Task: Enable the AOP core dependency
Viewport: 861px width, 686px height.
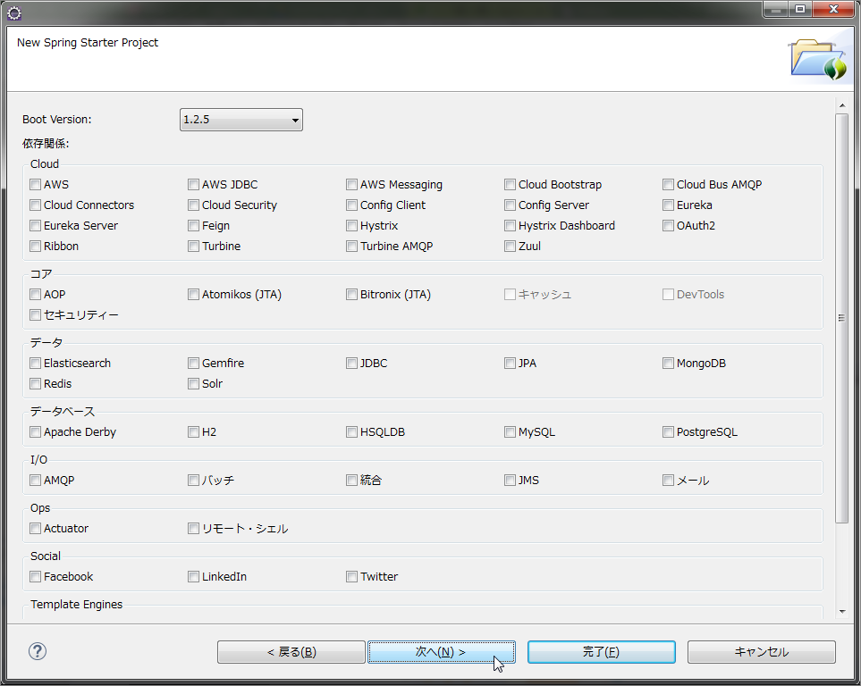Action: [x=35, y=294]
